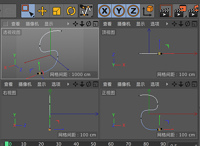This screenshot has height=146, width=200.
Task: Select the live selection tool
Action: pos(28,11)
